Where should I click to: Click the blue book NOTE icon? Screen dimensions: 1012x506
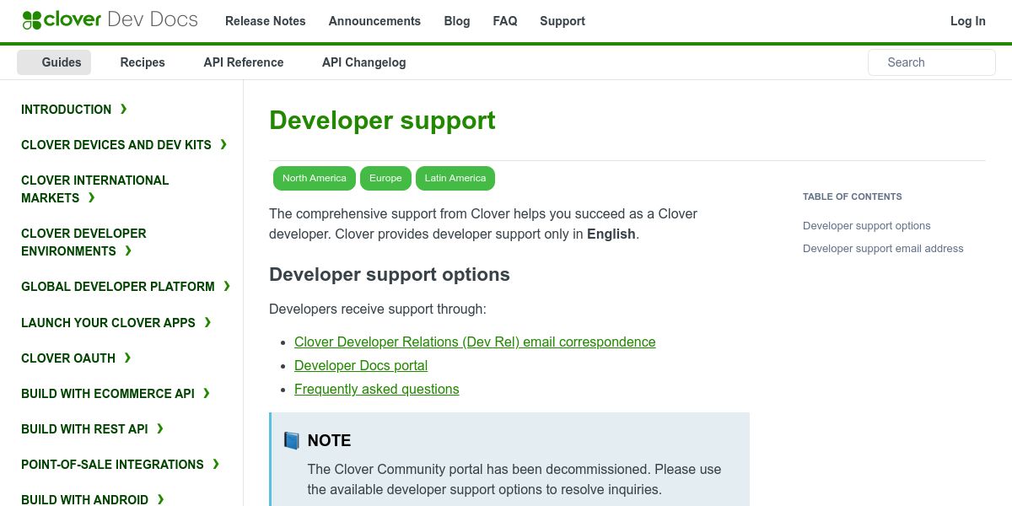[x=292, y=440]
